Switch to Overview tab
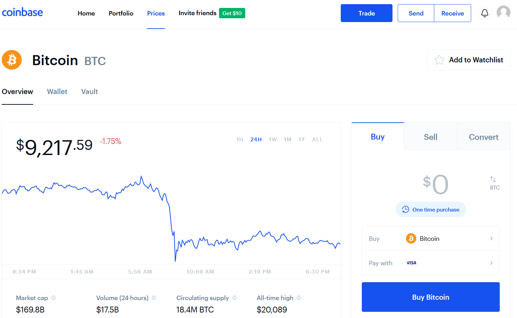517x318 pixels. click(18, 92)
